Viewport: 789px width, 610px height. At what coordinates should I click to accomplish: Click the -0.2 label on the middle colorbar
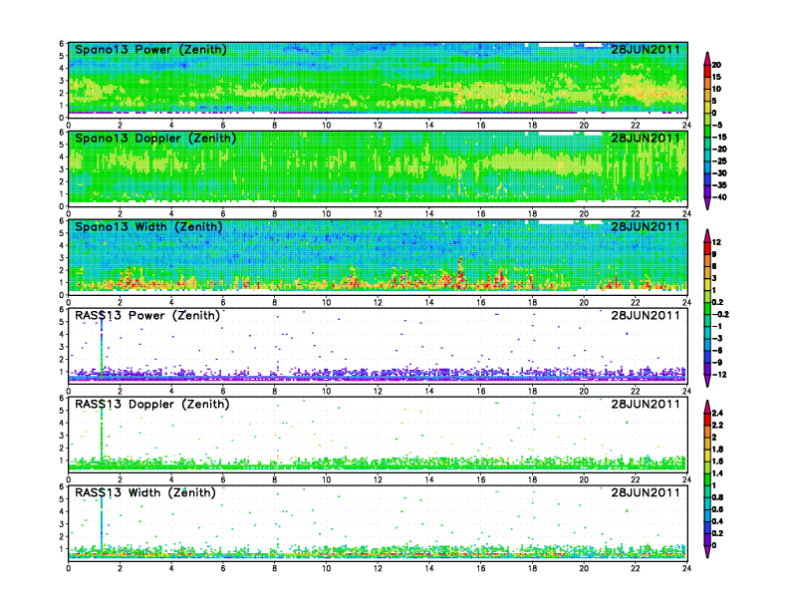click(x=720, y=314)
